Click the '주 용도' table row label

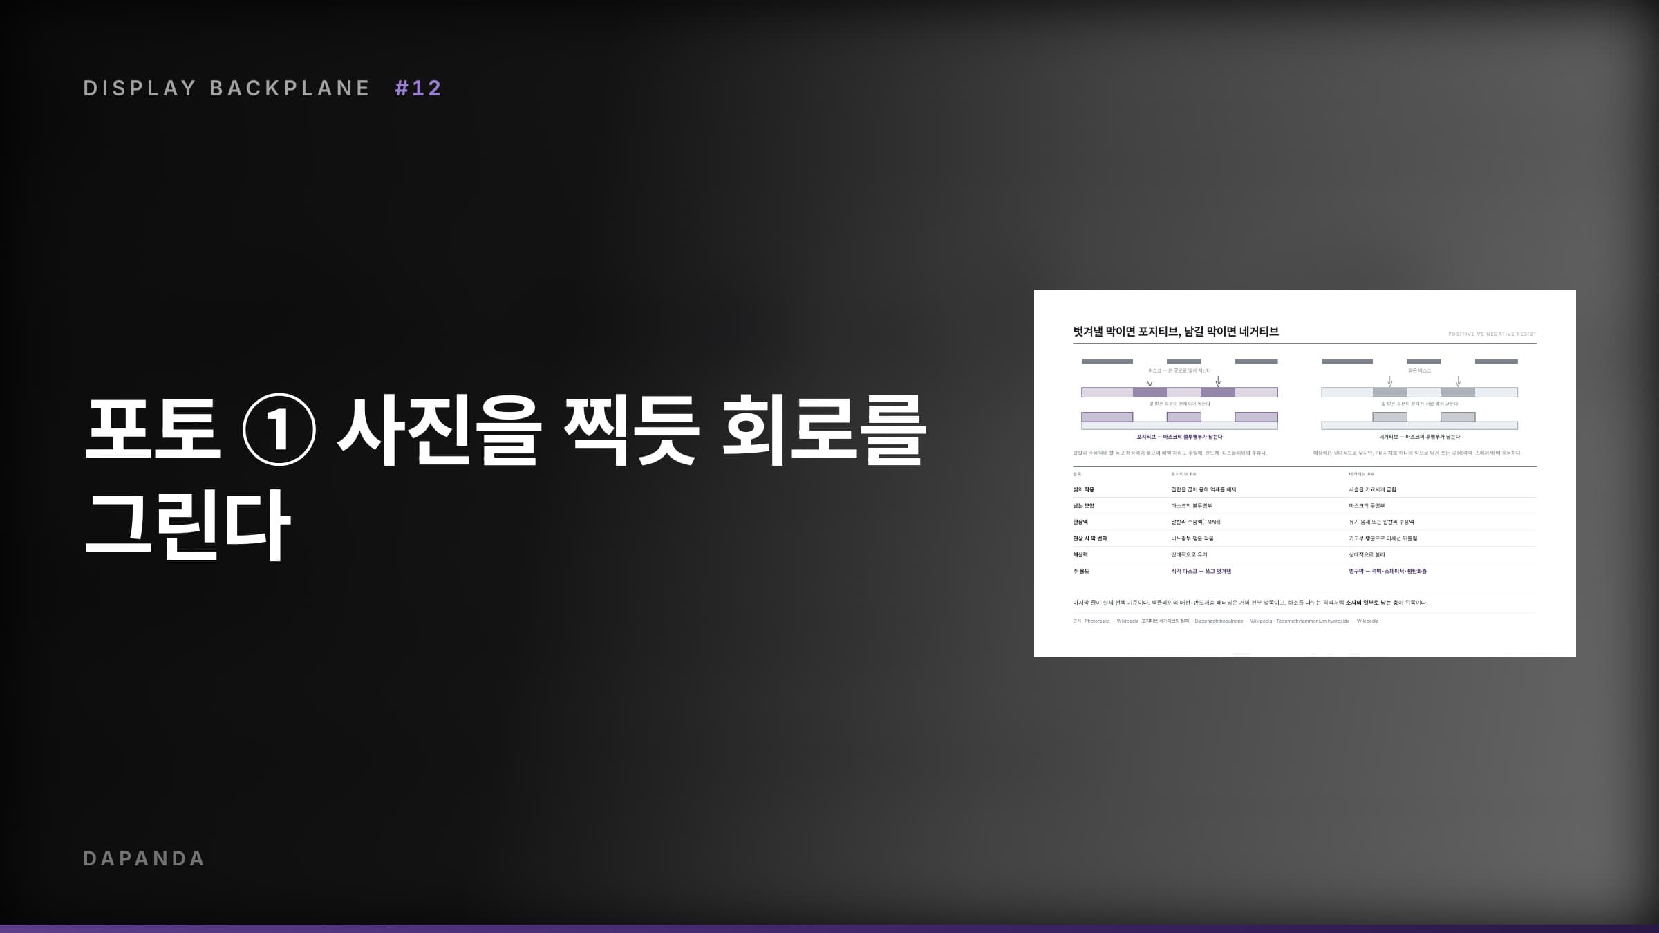tap(1081, 572)
